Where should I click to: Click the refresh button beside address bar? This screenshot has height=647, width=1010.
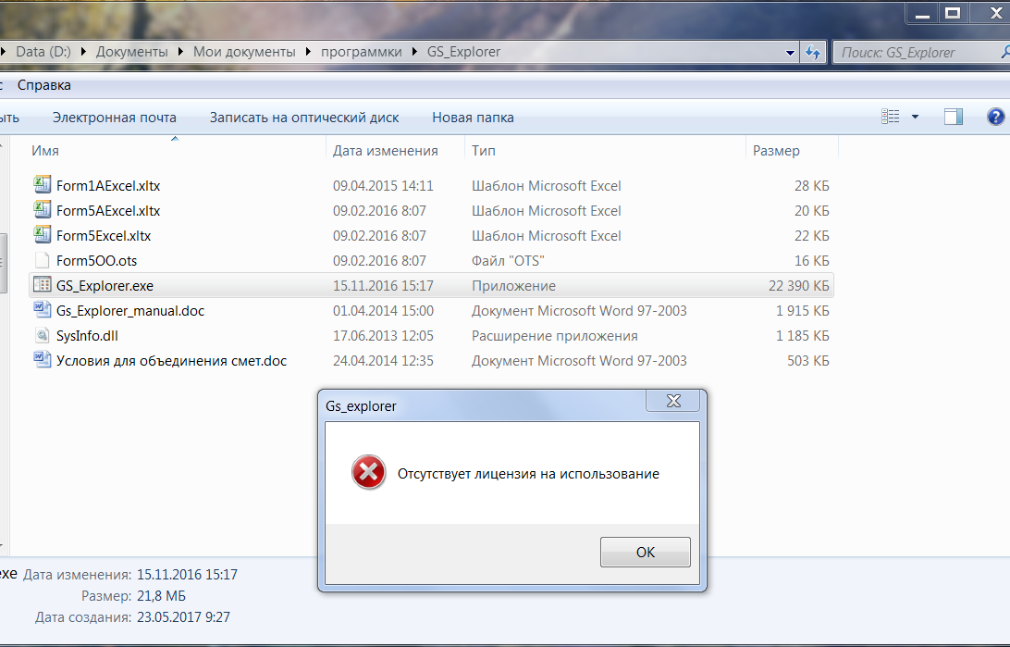(813, 52)
